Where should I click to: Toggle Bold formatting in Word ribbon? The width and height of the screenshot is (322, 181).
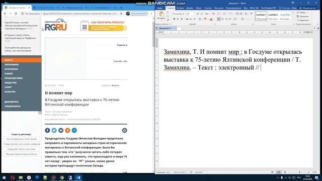tap(174, 19)
